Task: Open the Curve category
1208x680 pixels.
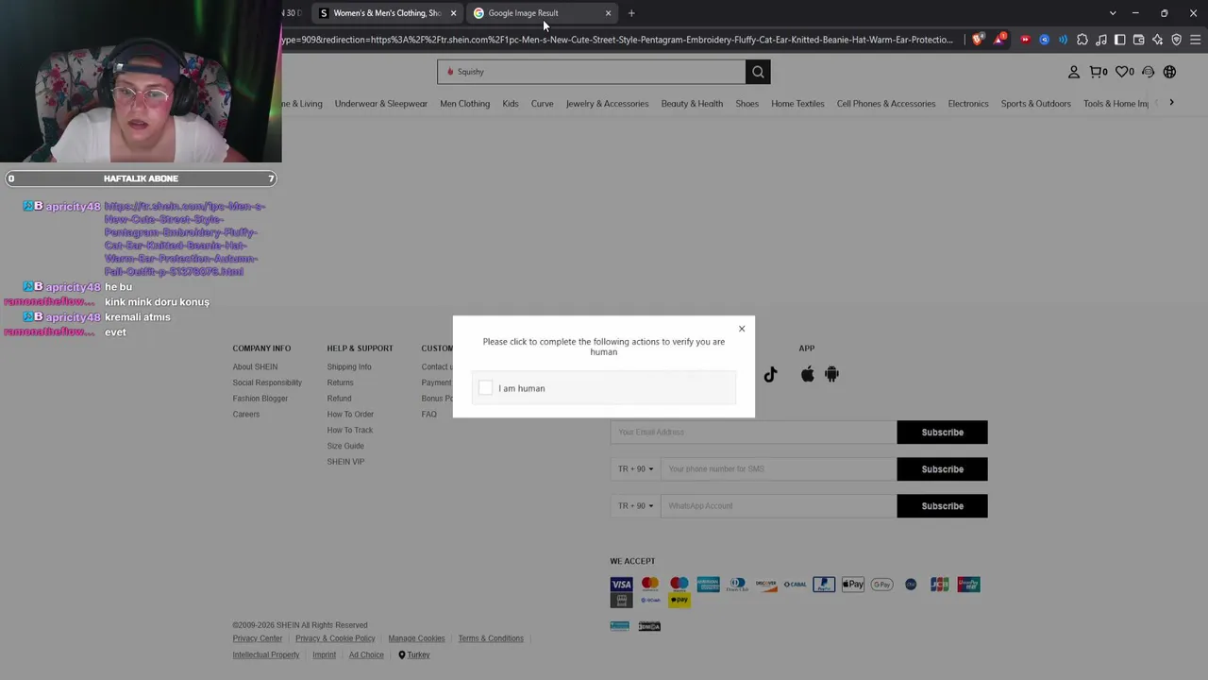Action: 542,104
